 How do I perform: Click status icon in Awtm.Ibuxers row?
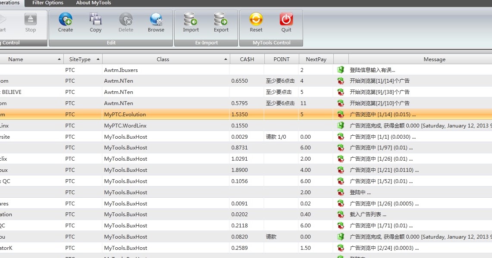click(x=341, y=70)
